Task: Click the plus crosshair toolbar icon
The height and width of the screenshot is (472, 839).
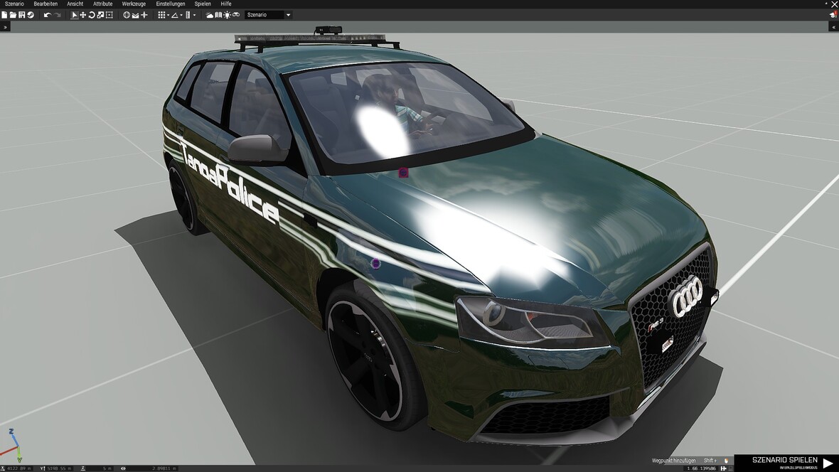Action: pos(144,15)
